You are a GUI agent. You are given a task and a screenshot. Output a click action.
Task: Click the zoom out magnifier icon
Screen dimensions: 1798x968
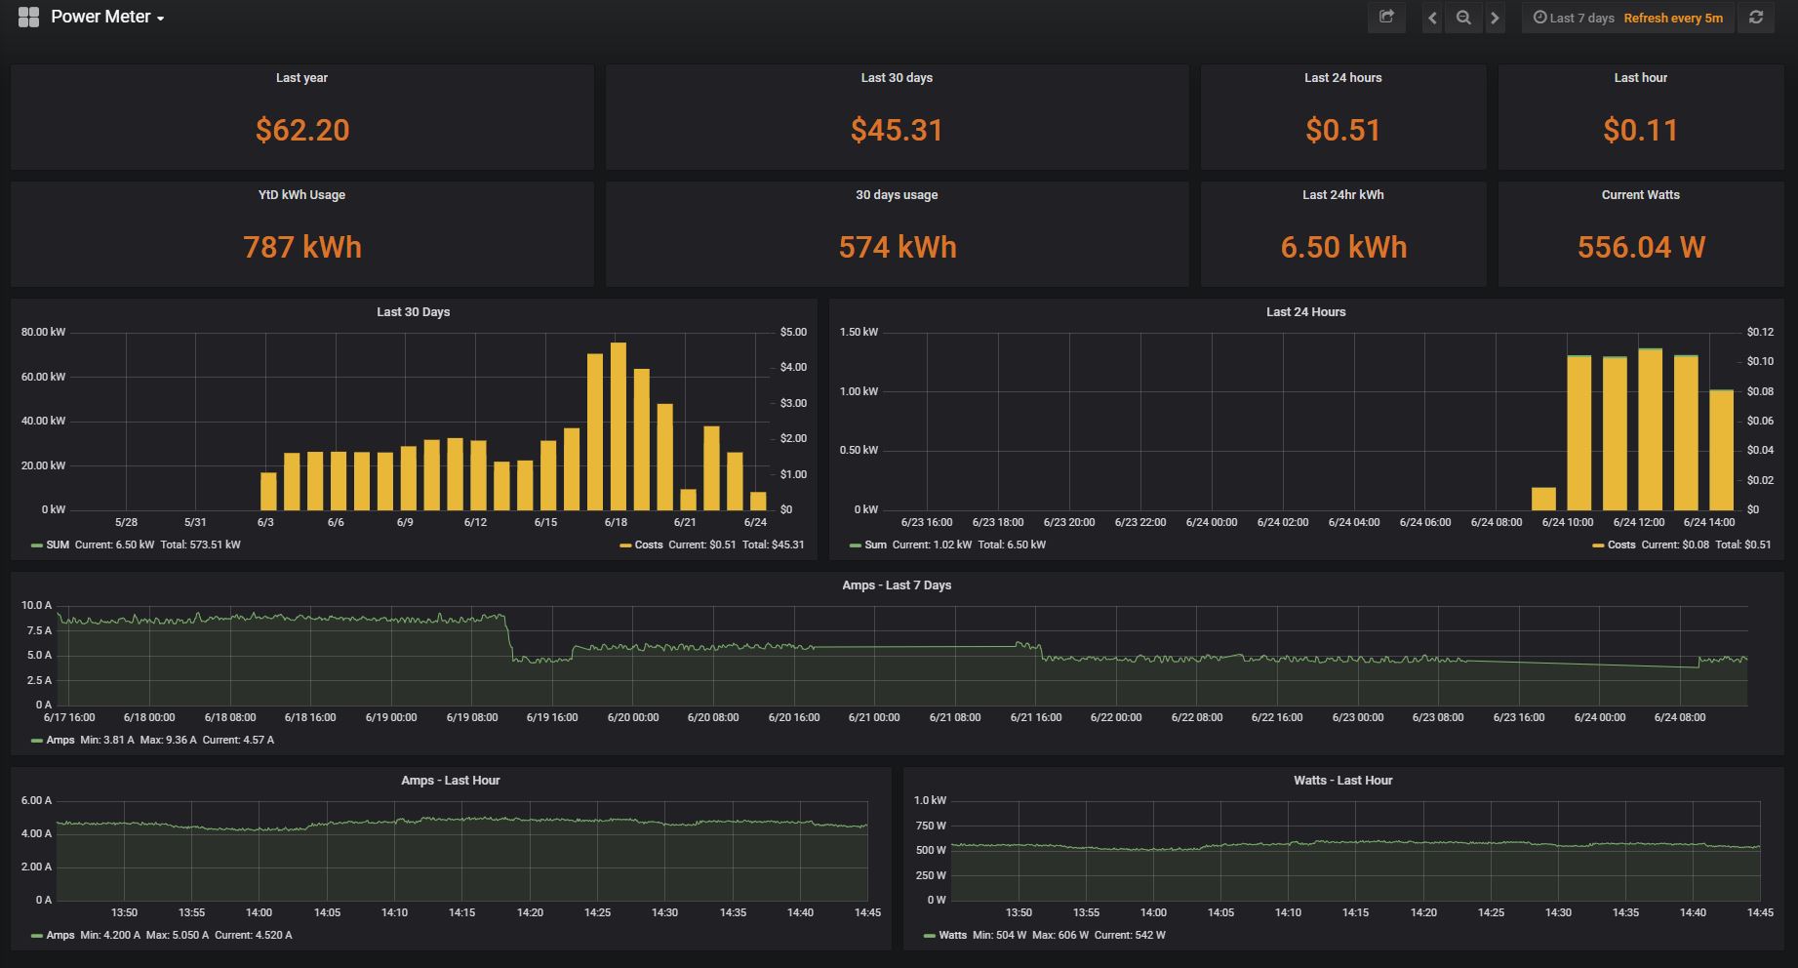[x=1463, y=17]
